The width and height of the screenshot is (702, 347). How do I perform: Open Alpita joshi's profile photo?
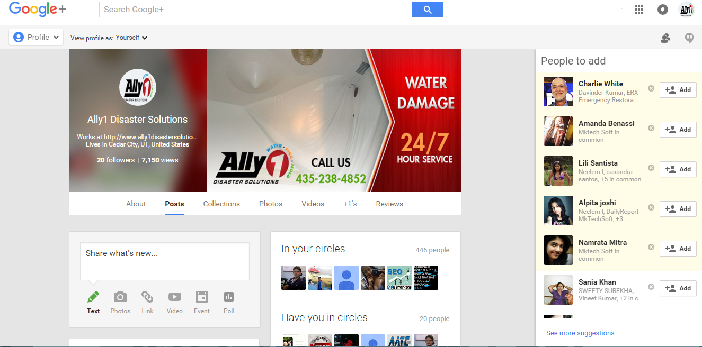click(x=558, y=211)
